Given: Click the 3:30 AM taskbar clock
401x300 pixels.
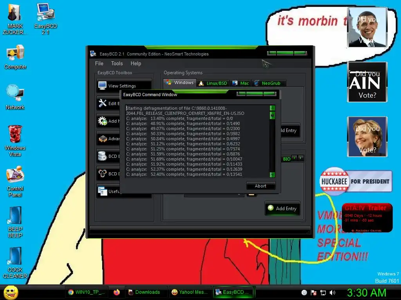Looking at the screenshot, I should coord(367,293).
